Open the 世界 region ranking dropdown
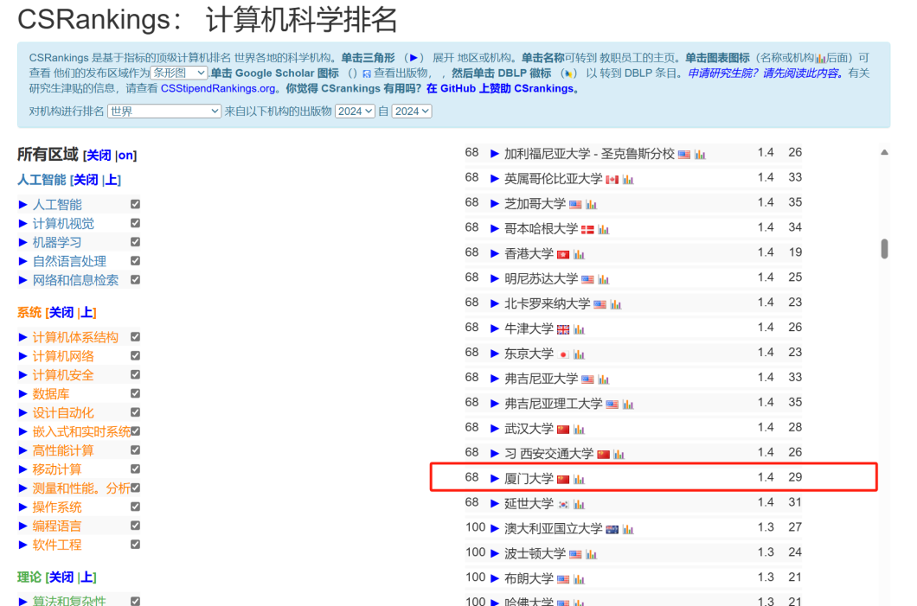 [164, 111]
